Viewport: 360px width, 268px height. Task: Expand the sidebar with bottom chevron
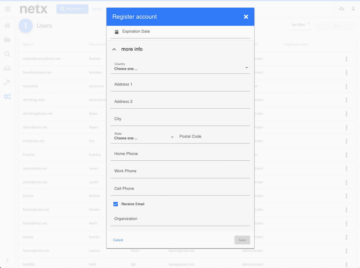pos(7,261)
